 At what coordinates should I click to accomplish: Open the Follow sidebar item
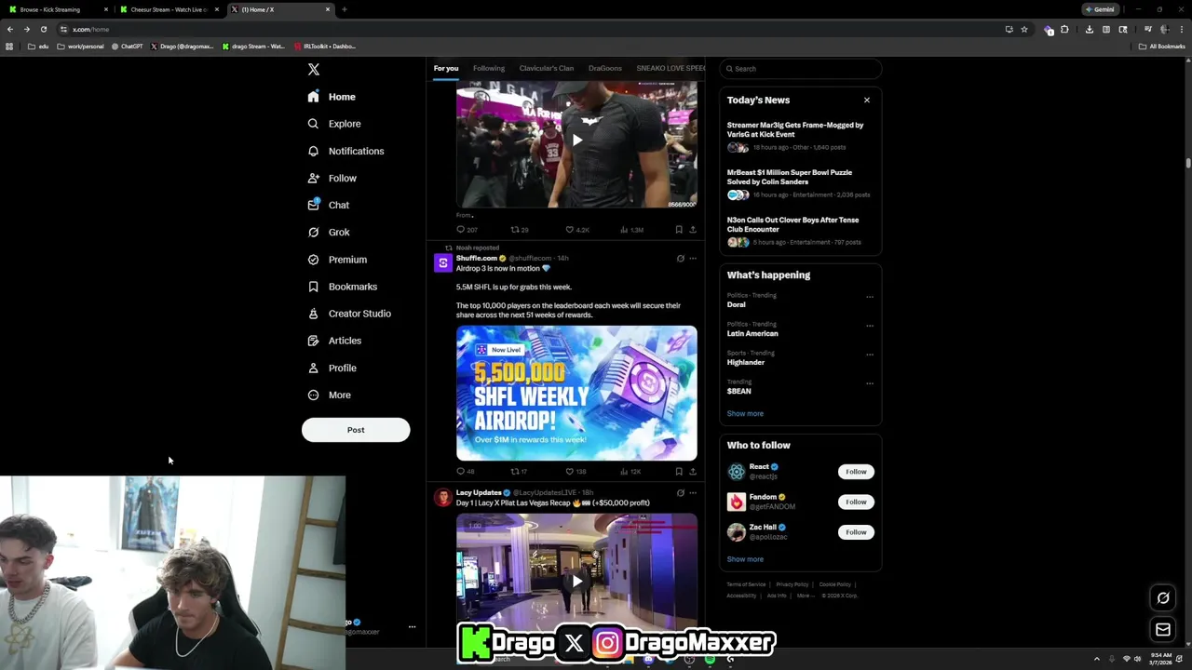click(332, 178)
